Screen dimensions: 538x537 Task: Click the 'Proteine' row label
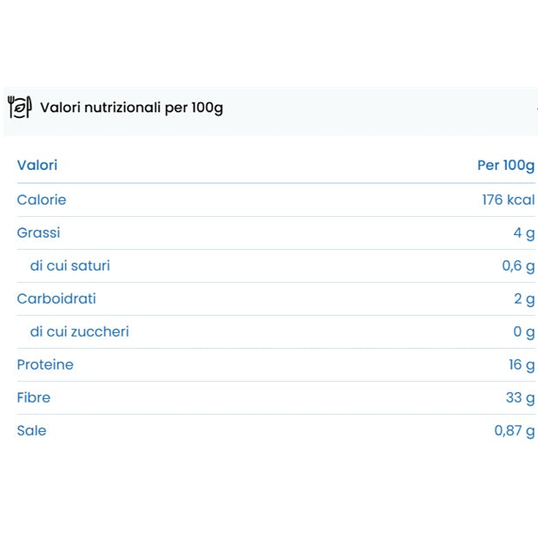click(x=45, y=364)
